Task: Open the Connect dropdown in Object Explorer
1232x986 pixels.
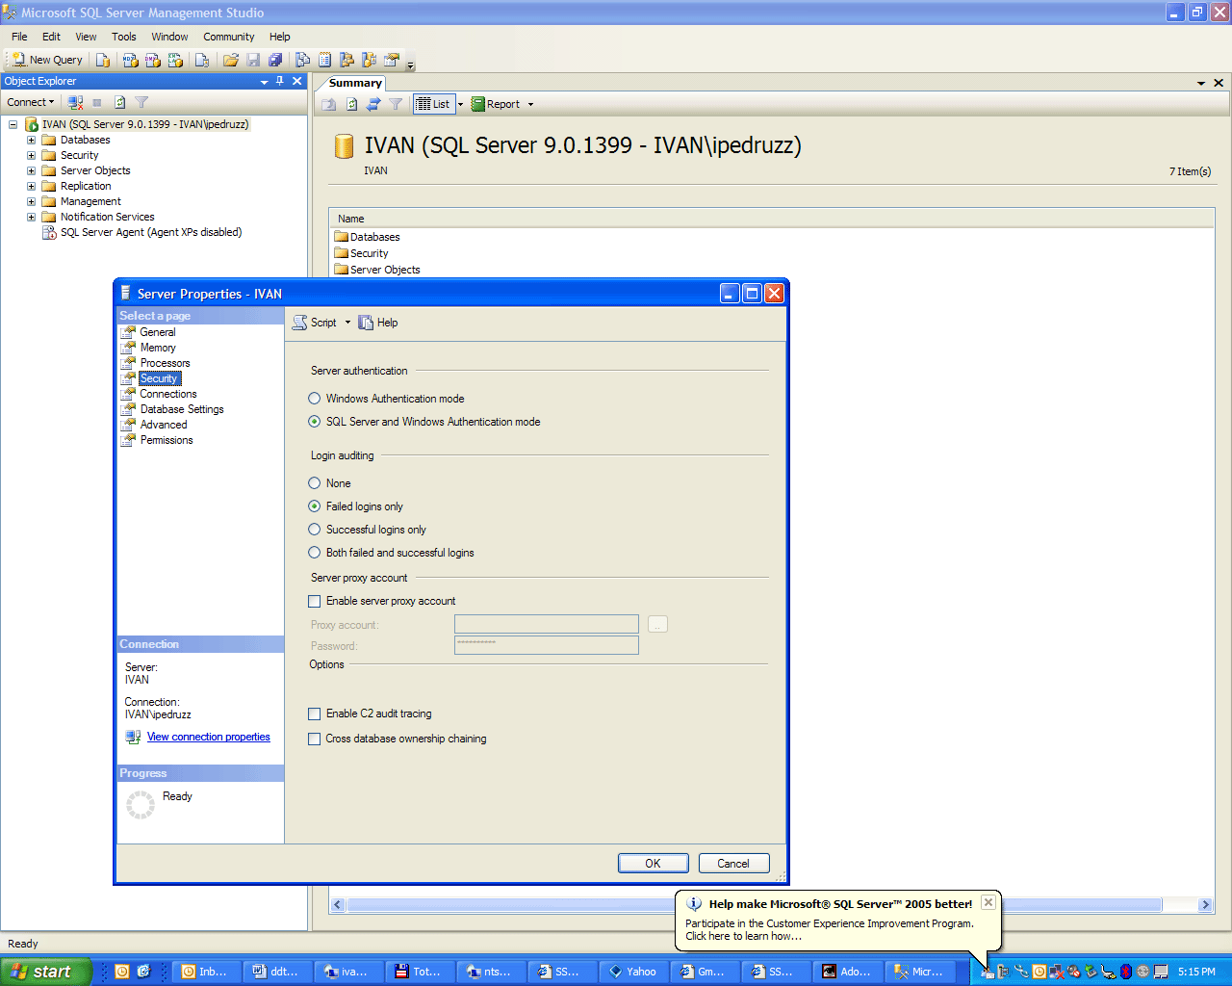Action: pyautogui.click(x=31, y=102)
